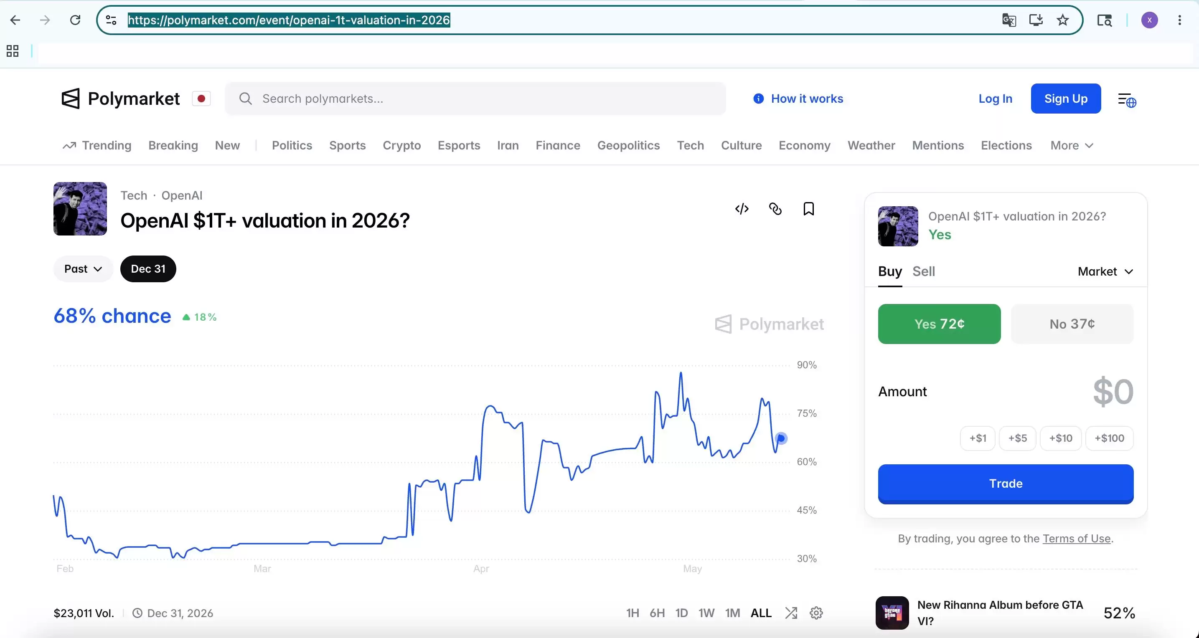Viewport: 1199px width, 638px height.
Task: Open the language and settings menu icon
Action: click(1127, 100)
